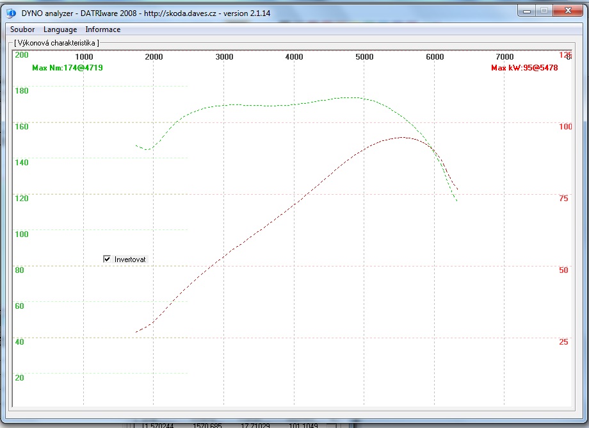Open the Soubor menu

(x=22, y=29)
